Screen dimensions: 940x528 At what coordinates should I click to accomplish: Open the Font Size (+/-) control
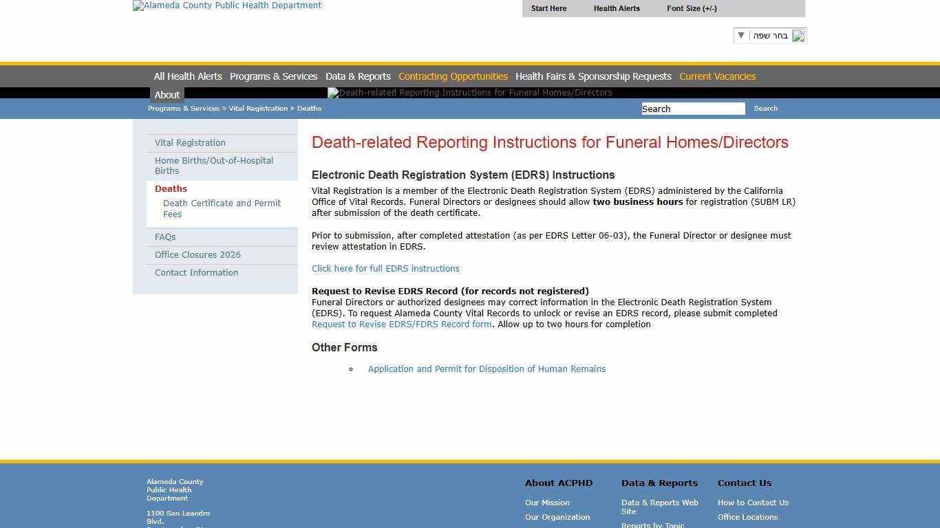pos(691,8)
